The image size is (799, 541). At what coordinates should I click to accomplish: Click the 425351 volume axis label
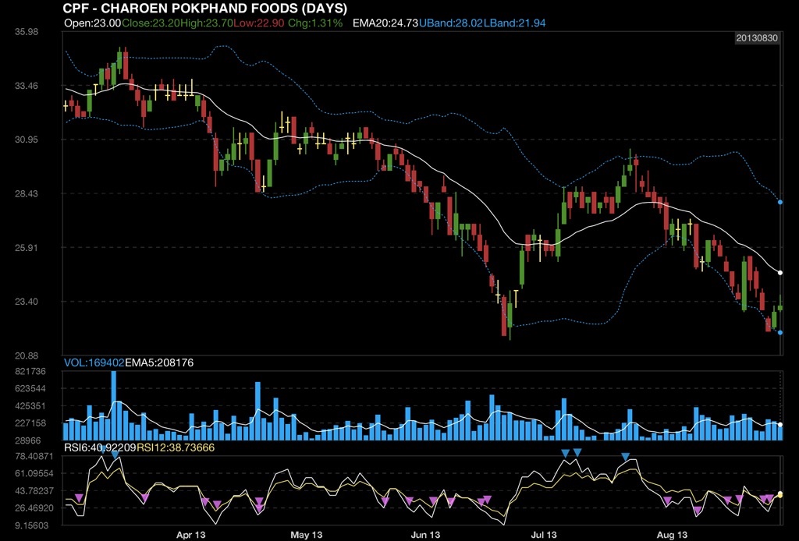pyautogui.click(x=30, y=406)
